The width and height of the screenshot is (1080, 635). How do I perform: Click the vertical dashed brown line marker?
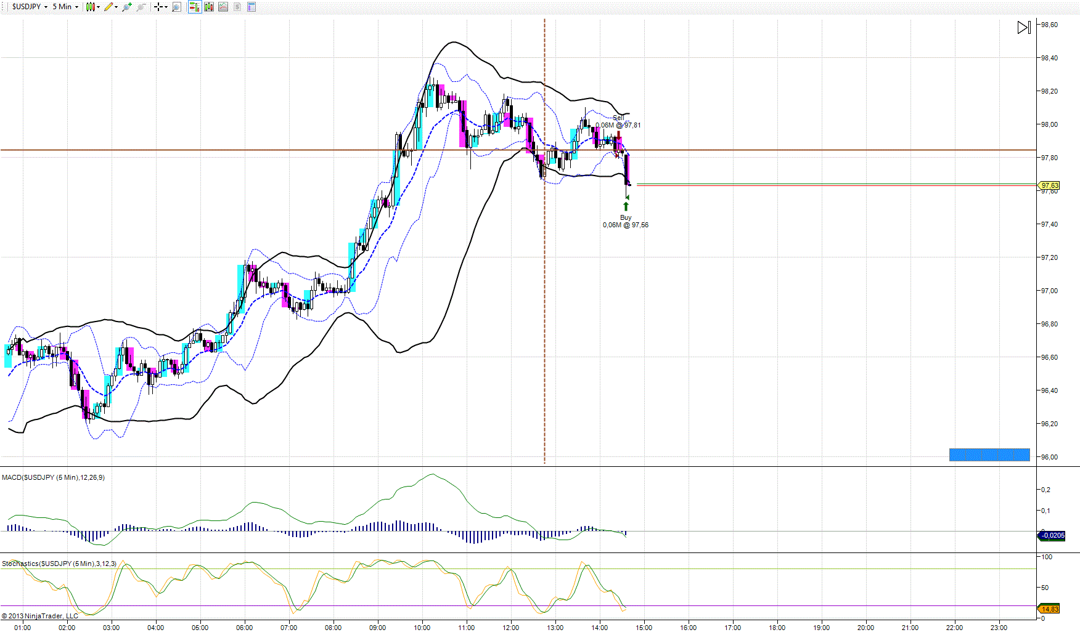coord(544,240)
